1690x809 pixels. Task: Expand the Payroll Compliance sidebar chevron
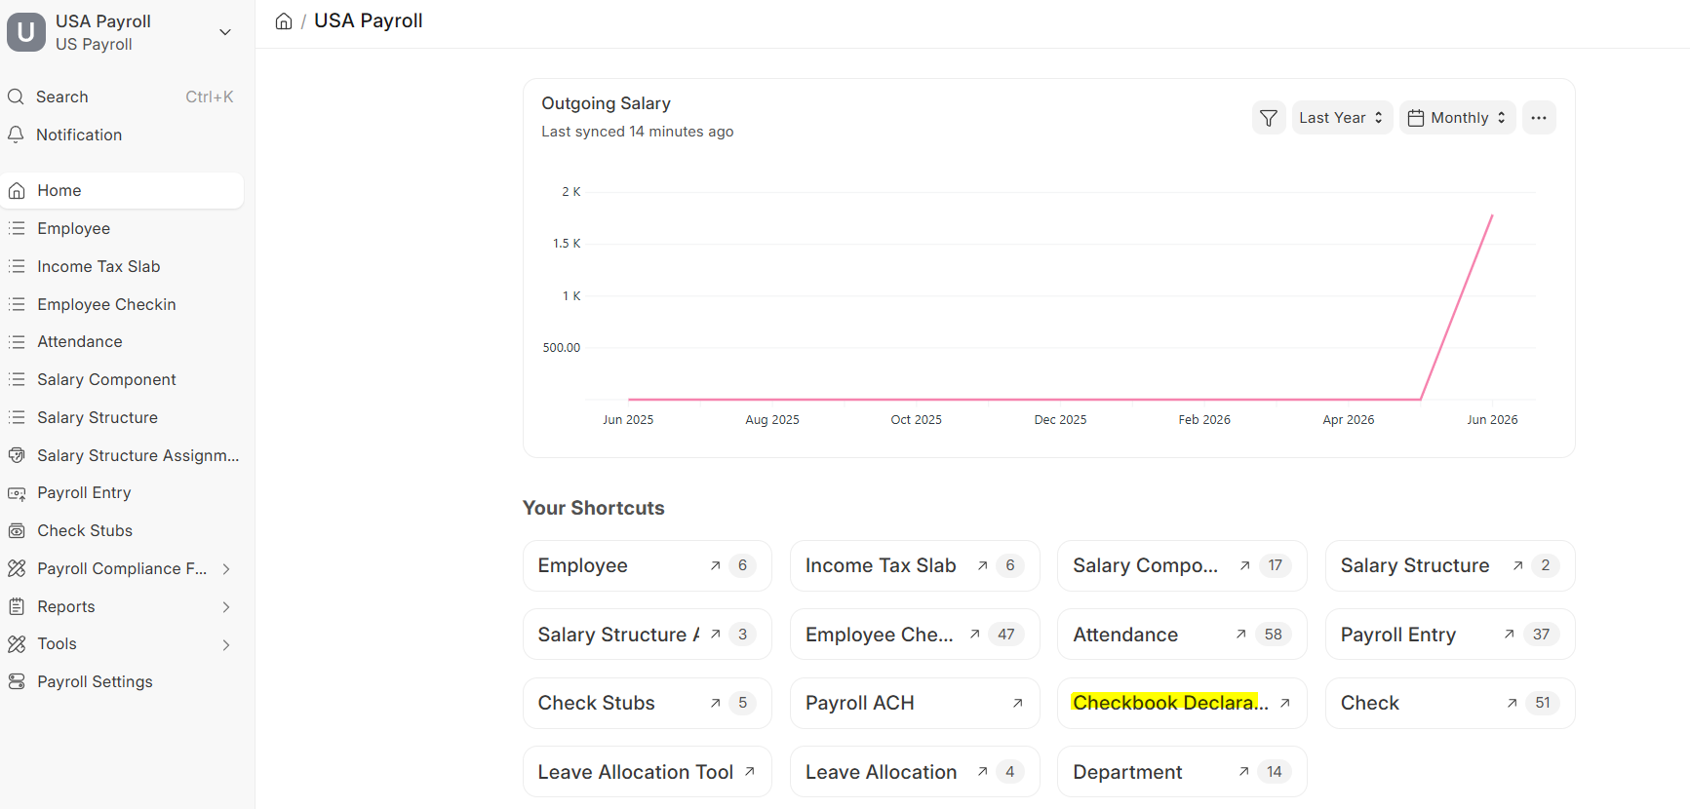[x=226, y=569]
